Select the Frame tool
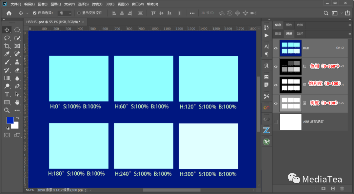Image resolution: width=354 pixels, height=194 pixels. tap(17, 46)
